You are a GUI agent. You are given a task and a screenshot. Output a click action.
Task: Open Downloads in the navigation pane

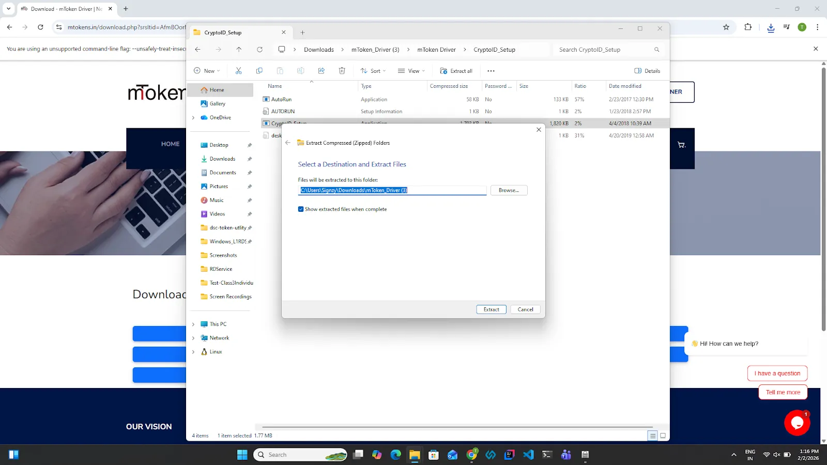point(222,159)
